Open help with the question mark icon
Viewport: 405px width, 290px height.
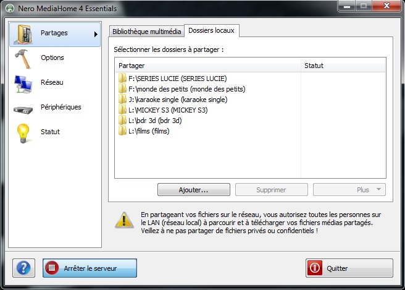tap(23, 268)
